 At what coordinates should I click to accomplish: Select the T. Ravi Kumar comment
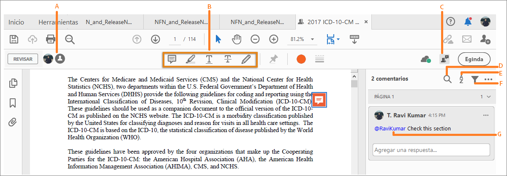[431, 133]
